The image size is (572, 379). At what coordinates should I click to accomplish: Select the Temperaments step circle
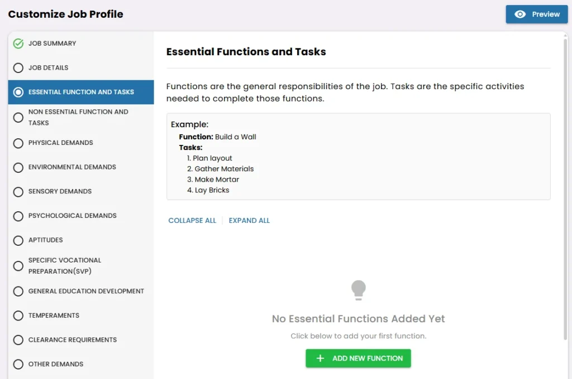[x=18, y=315]
